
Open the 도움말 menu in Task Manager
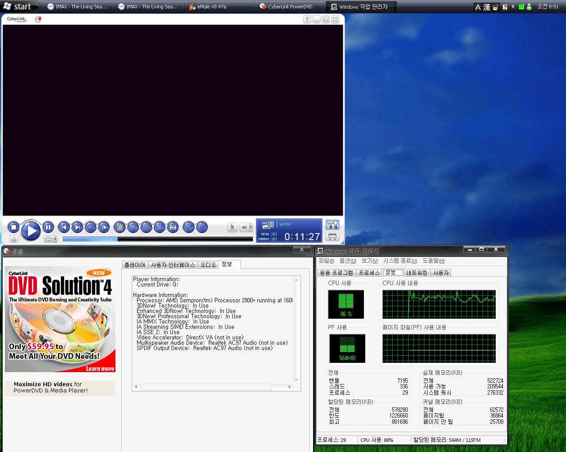coord(433,261)
